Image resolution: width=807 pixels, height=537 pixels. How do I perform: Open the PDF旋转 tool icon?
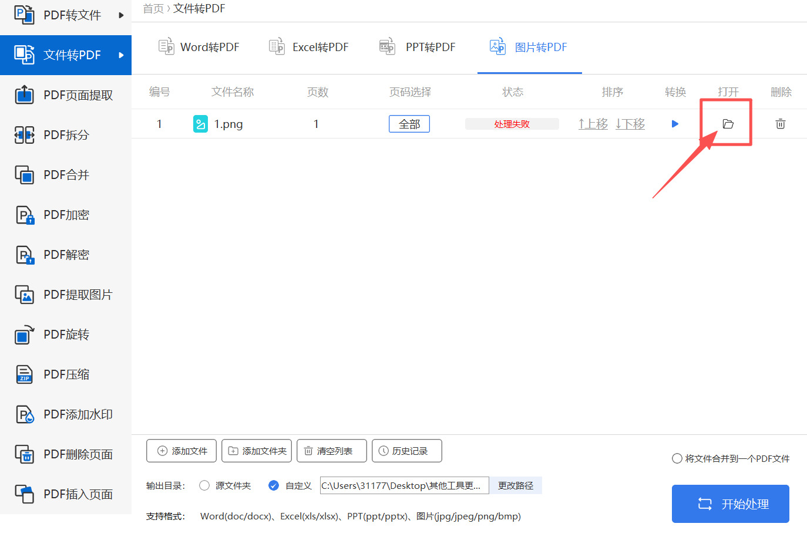(x=23, y=334)
